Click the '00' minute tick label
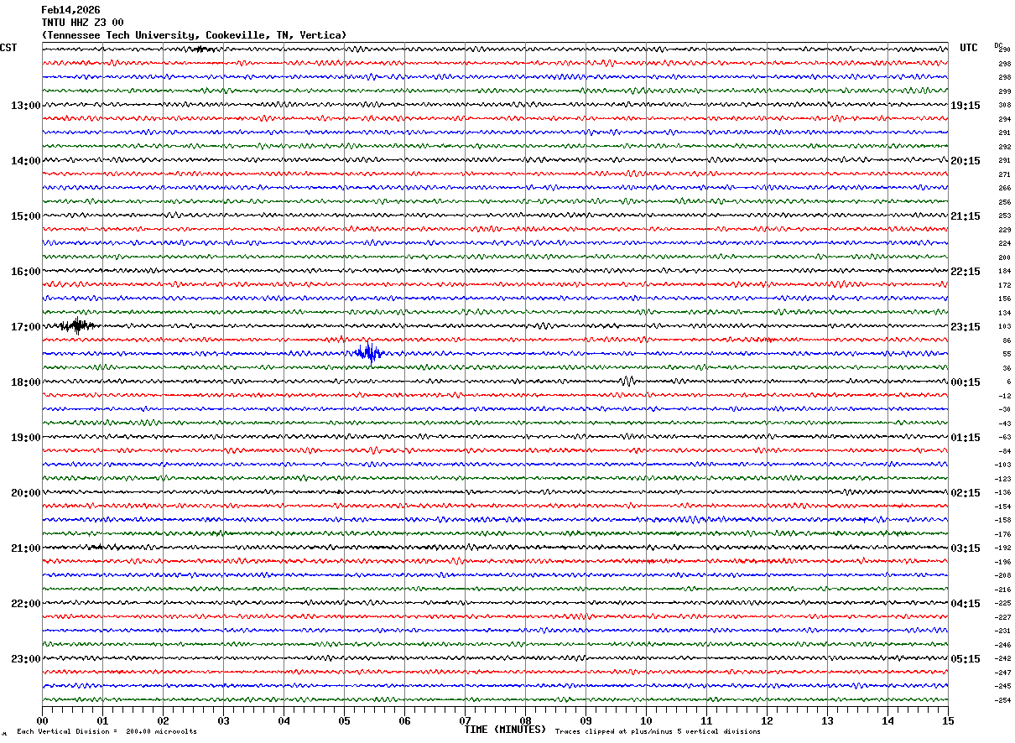Viewport: 1015px width, 743px height. pos(42,720)
